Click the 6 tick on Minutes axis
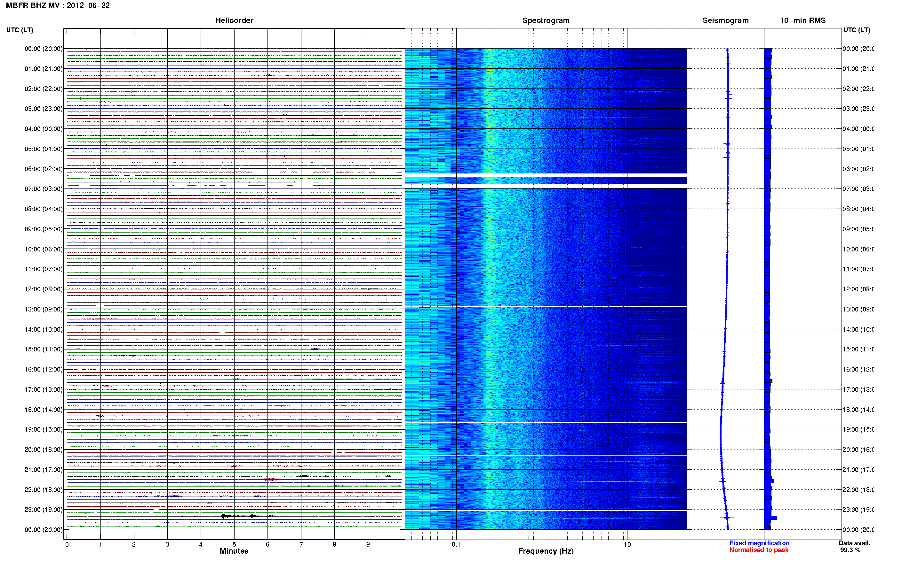Screen dimensions: 910x568 tap(268, 544)
